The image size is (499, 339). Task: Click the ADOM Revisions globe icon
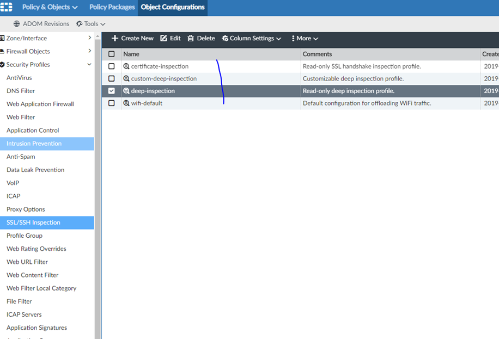[x=17, y=24]
